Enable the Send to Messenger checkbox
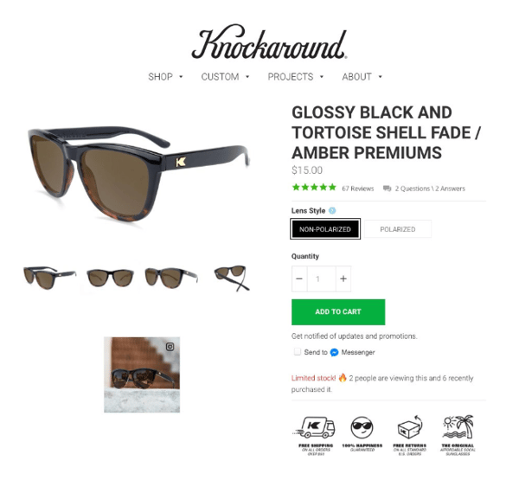The width and height of the screenshot is (519, 480). coord(298,351)
